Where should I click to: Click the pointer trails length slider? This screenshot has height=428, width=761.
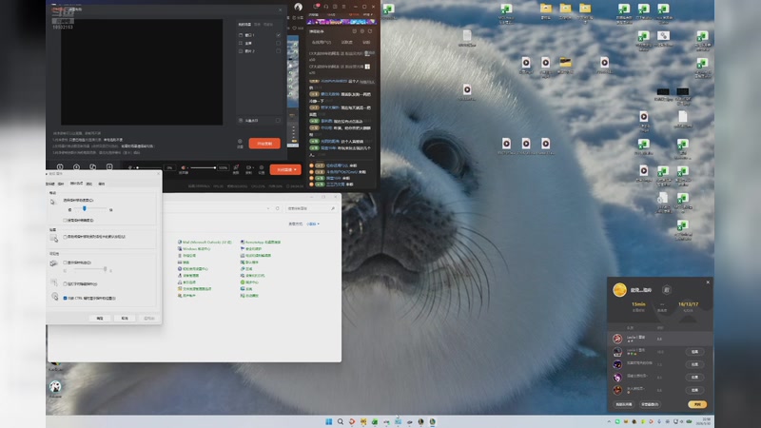tap(88, 269)
